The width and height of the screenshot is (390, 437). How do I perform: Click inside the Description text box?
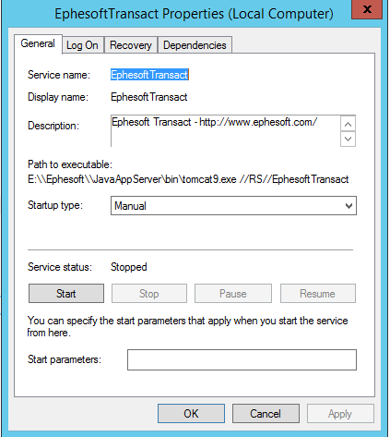pyautogui.click(x=225, y=131)
